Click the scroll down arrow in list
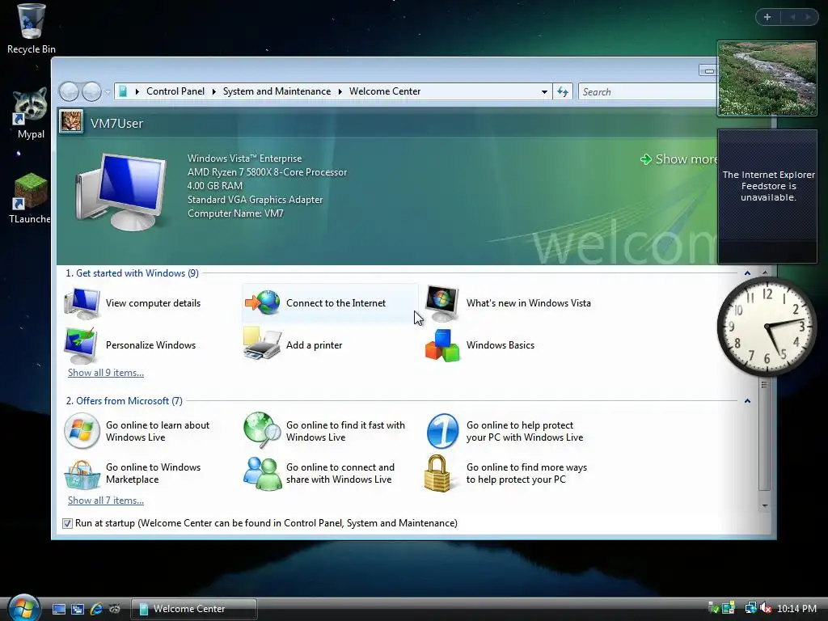The image size is (828, 621). coord(765,506)
